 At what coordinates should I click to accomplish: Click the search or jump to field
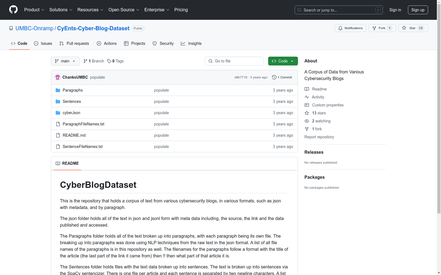[339, 10]
